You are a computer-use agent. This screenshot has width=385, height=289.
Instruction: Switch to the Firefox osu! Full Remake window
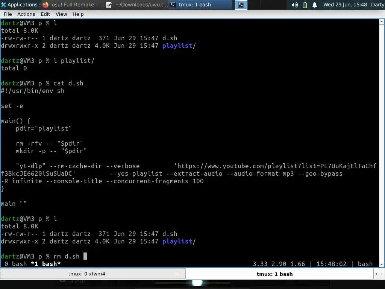click(x=73, y=5)
